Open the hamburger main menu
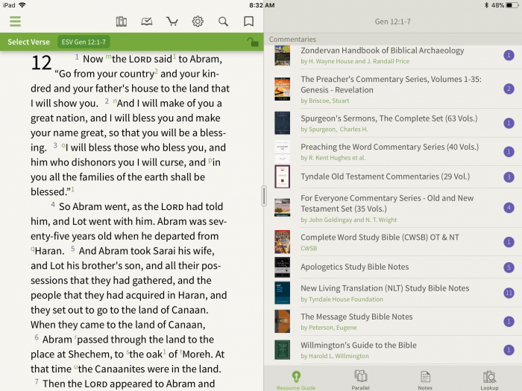 pyautogui.click(x=16, y=22)
